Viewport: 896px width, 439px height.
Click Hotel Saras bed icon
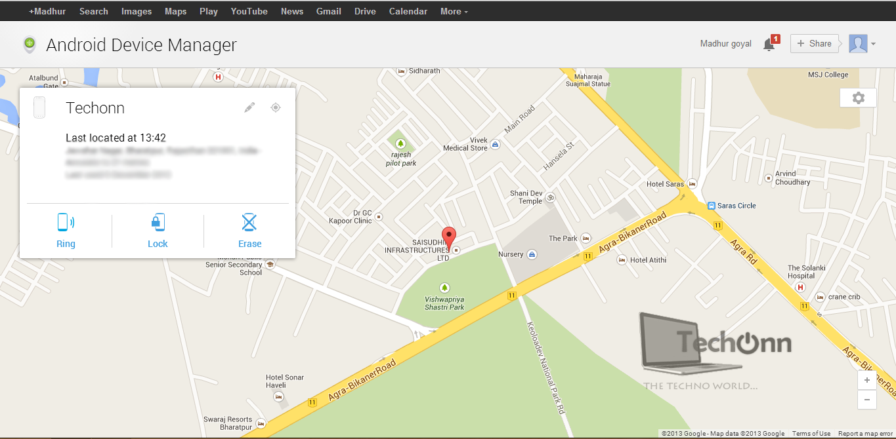coord(692,184)
